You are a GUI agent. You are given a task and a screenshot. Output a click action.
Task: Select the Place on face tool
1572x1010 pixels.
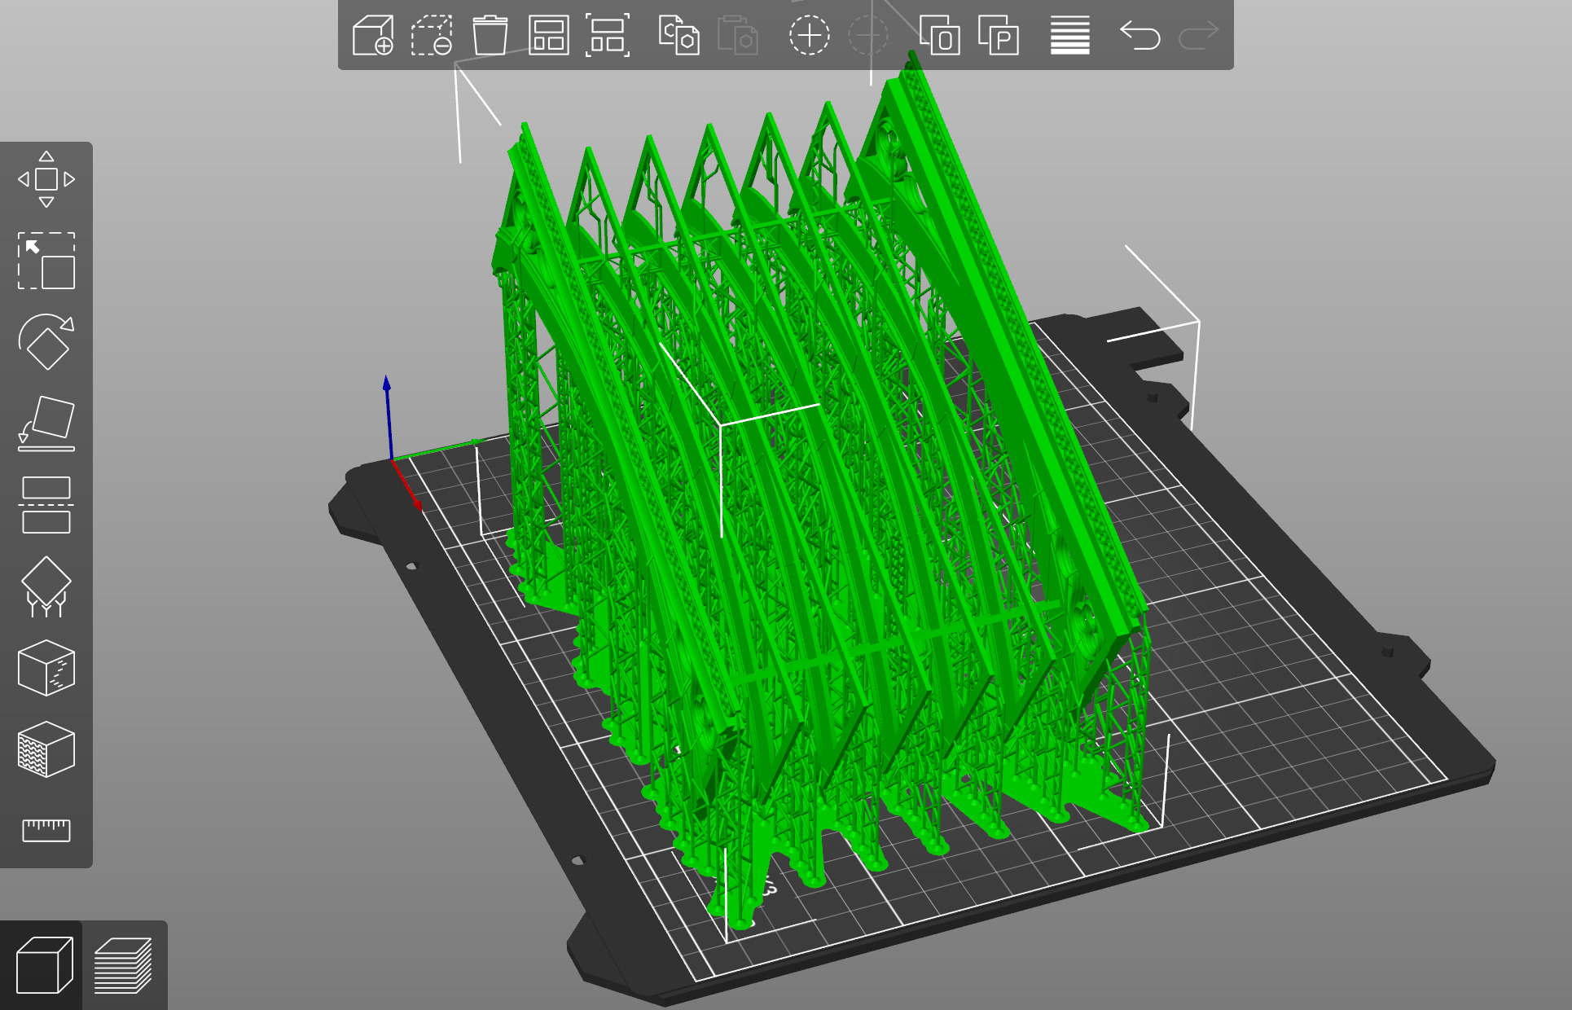(x=46, y=424)
